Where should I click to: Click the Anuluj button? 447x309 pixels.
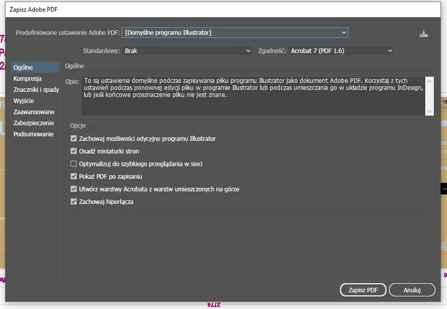pyautogui.click(x=412, y=290)
